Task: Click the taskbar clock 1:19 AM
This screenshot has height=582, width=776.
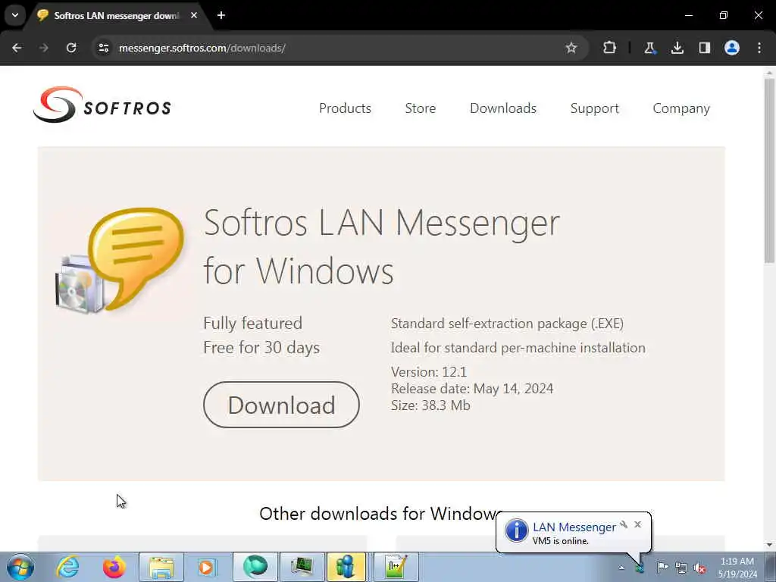Action: [737, 562]
